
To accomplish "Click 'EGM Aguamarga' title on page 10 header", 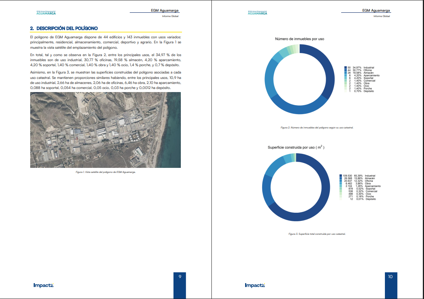I will pyautogui.click(x=376, y=10).
